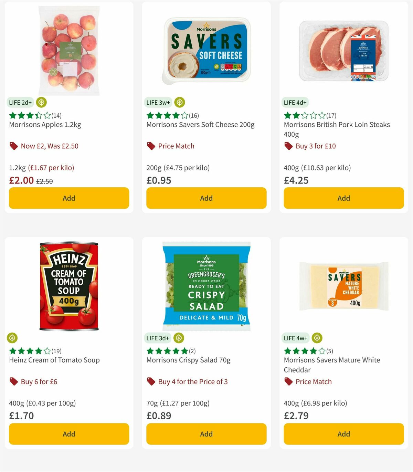
Task: Click the red tag icon next to 'Now £2, Was £2.50'
Action: coord(13,146)
